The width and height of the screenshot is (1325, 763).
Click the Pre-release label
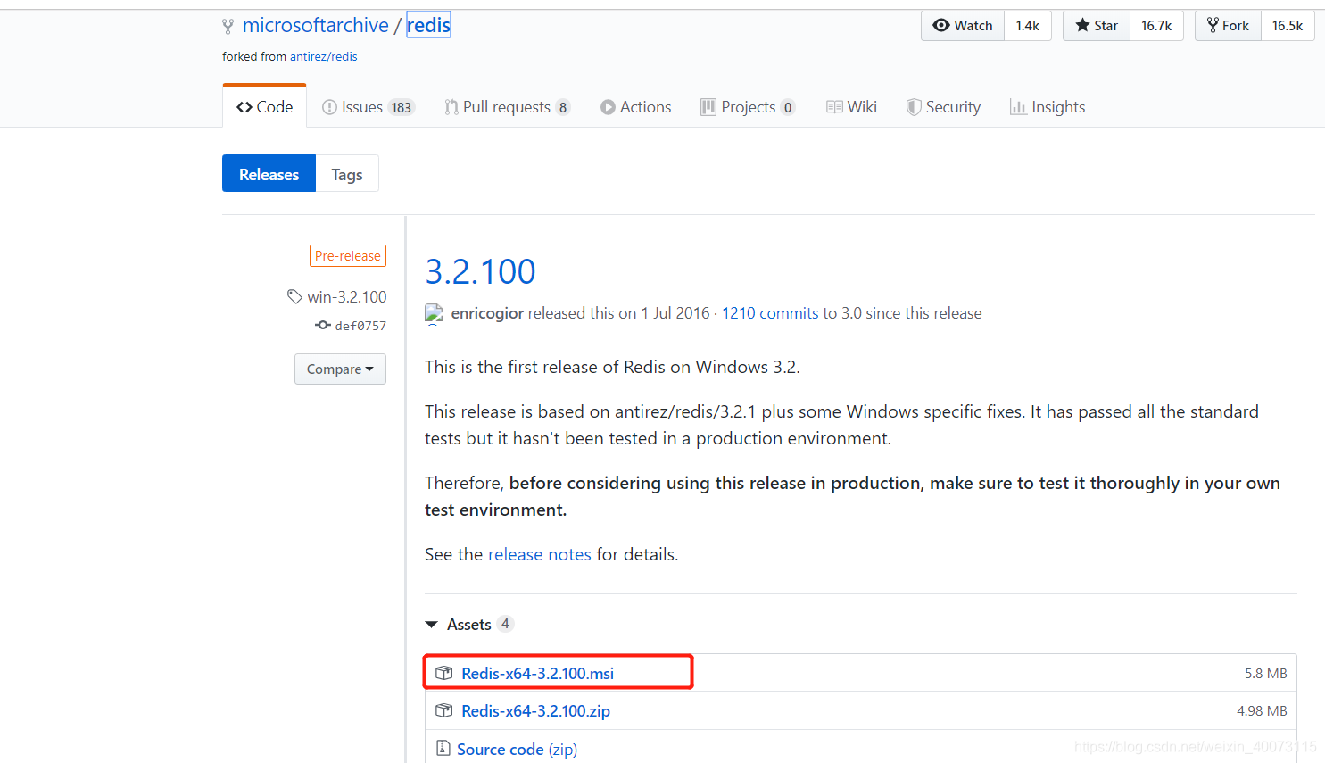click(x=348, y=256)
